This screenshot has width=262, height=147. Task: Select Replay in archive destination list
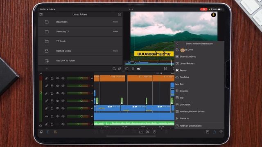[x=199, y=70]
